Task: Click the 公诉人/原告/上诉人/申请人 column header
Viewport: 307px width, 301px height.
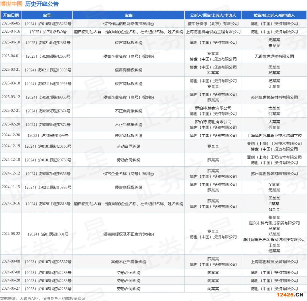Action: click(x=213, y=15)
